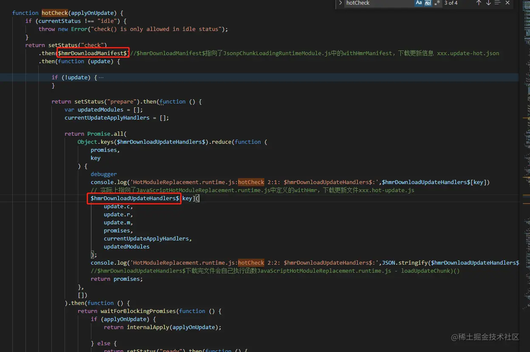Toggle Use Regular Expression option
Viewport: 530px width, 352px height.
[x=437, y=3]
